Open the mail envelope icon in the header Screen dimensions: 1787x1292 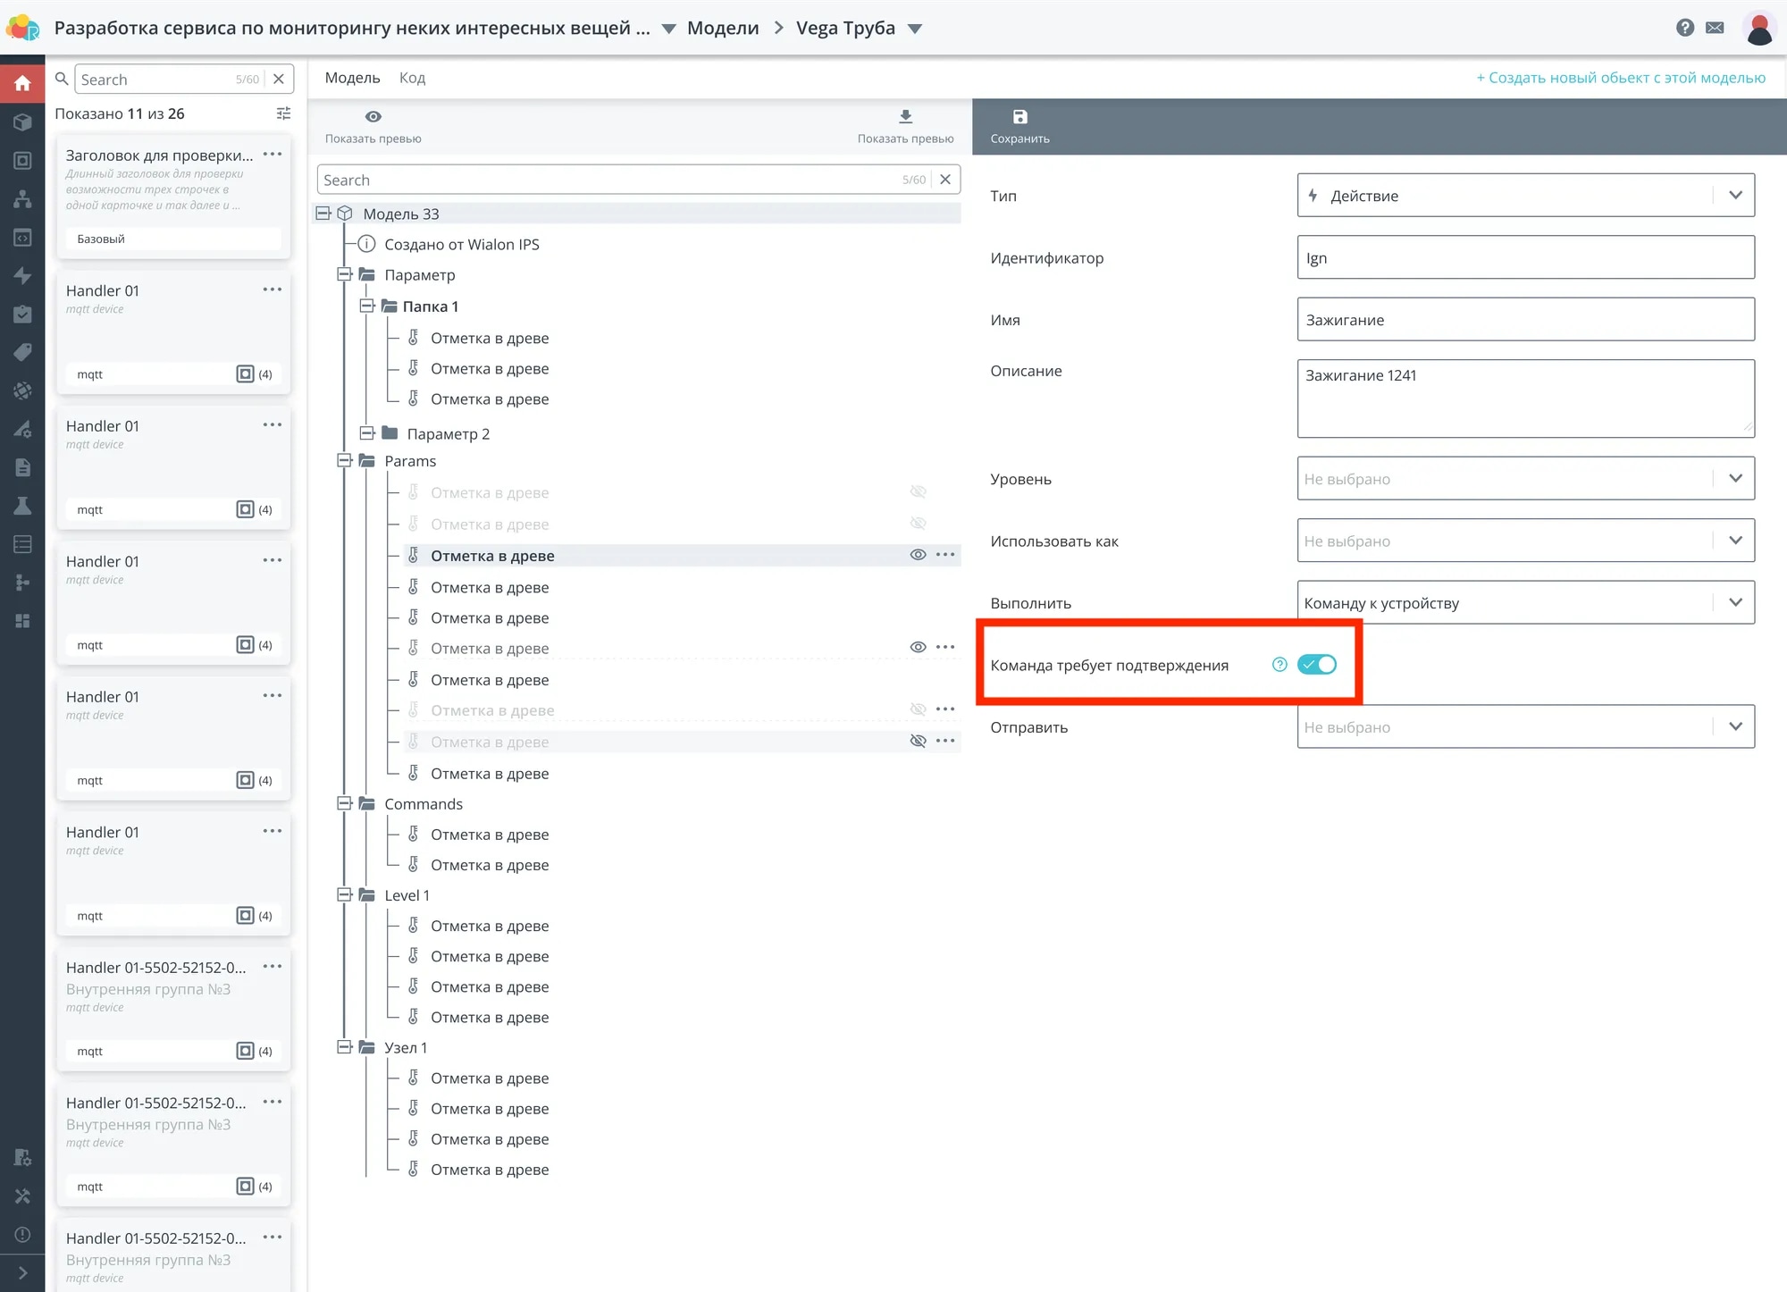pos(1715,28)
